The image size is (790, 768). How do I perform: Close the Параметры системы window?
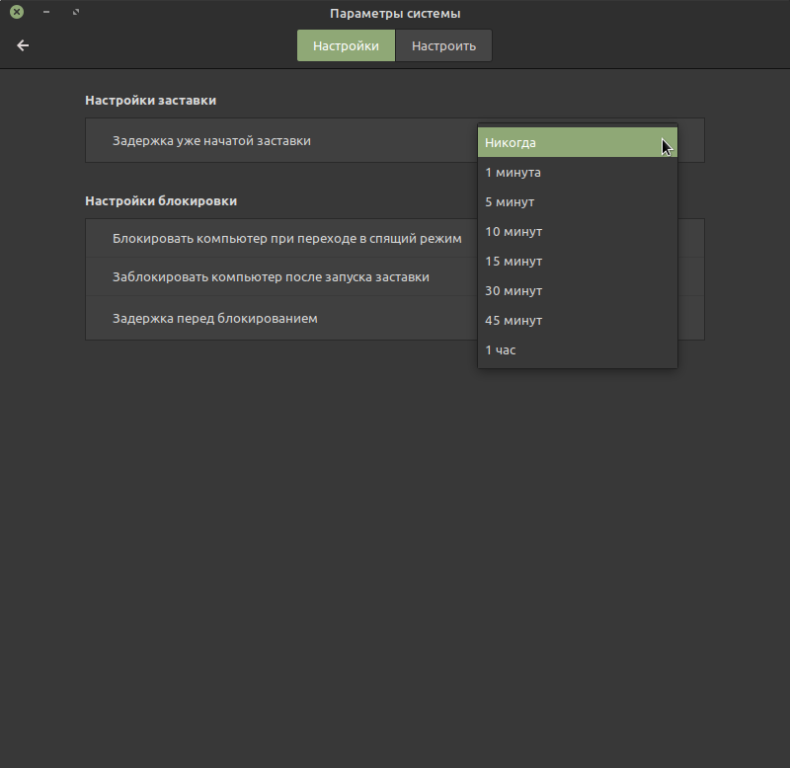point(17,12)
